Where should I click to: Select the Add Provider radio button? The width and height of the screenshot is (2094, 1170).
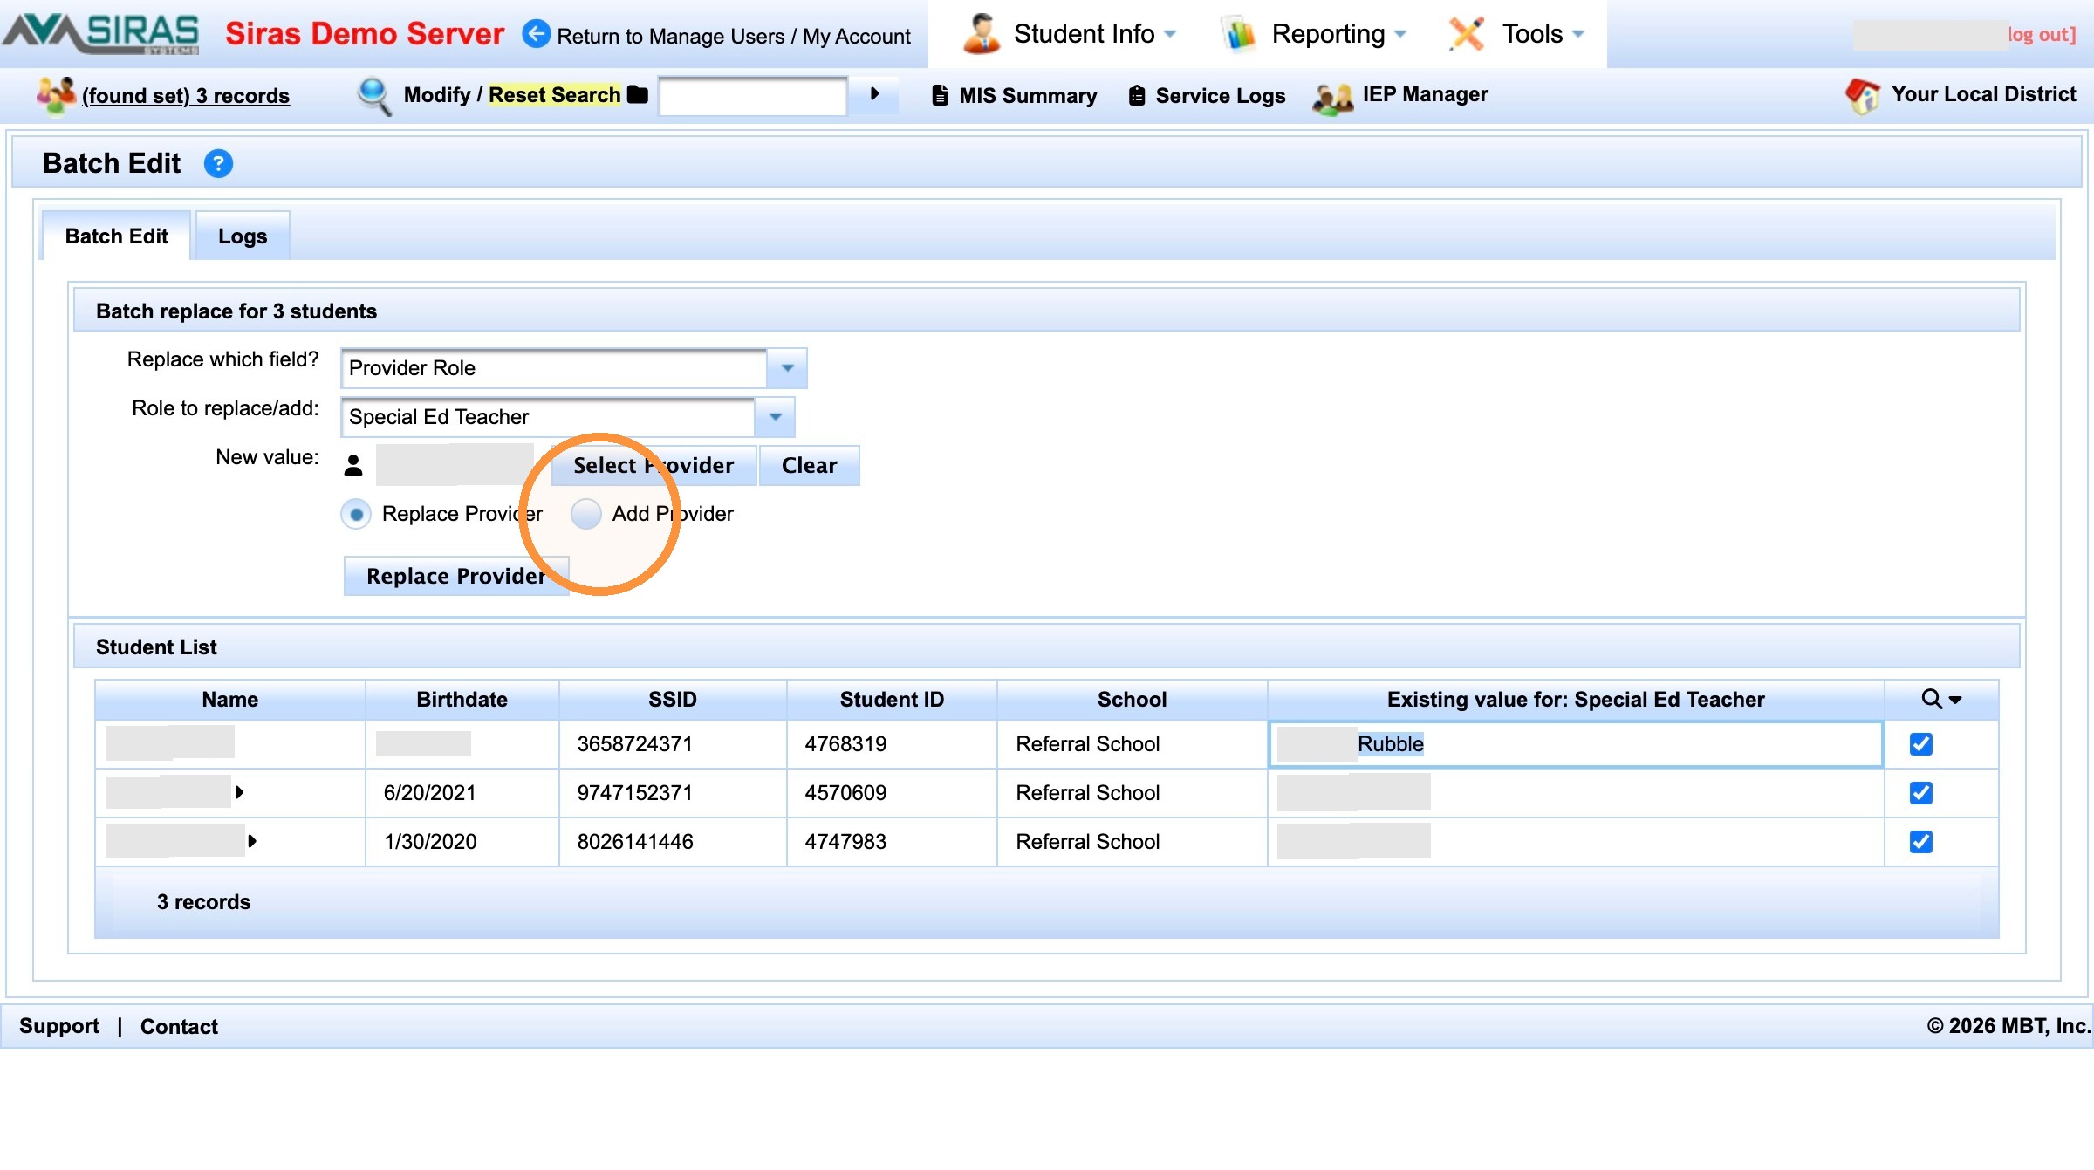click(586, 514)
